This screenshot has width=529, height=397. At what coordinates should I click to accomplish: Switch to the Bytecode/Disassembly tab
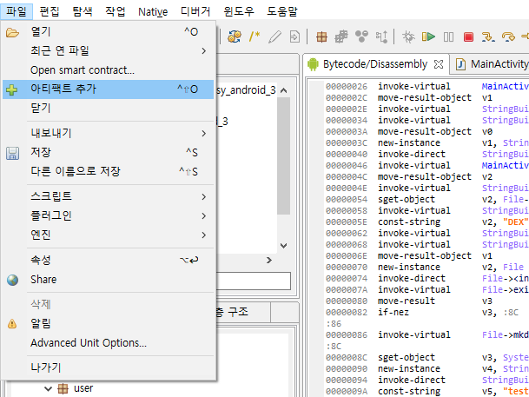coord(375,64)
